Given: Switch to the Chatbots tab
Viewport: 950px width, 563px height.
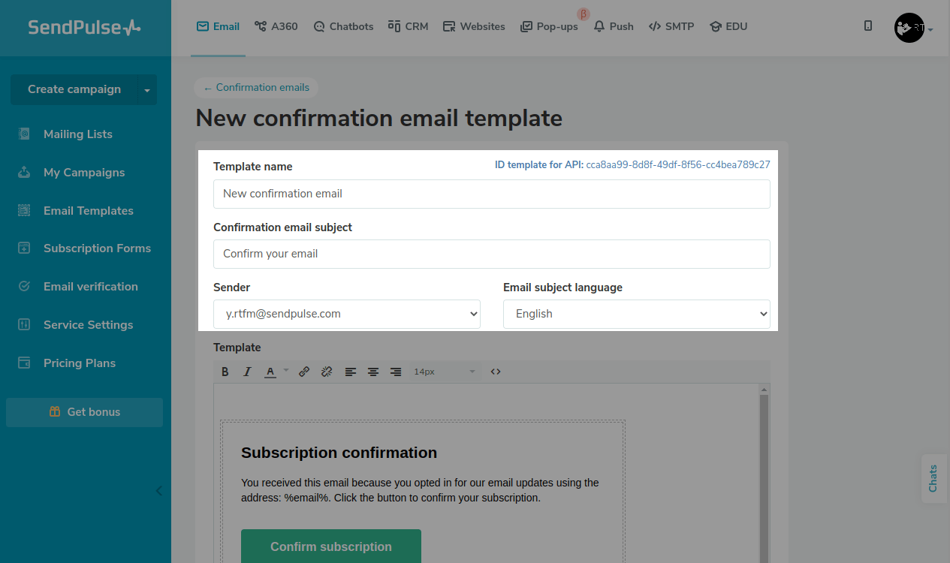Looking at the screenshot, I should (343, 27).
